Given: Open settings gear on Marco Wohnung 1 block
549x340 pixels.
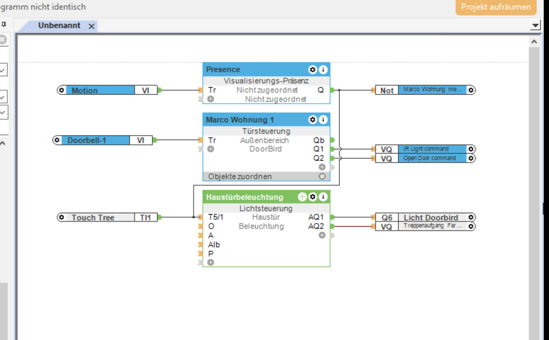Looking at the screenshot, I should [312, 120].
